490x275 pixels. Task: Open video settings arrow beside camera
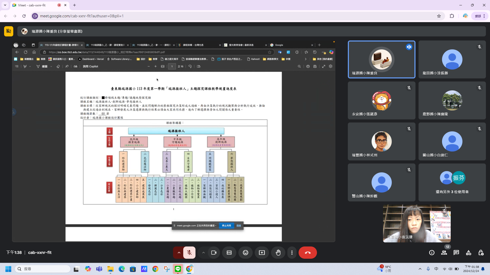(x=203, y=253)
